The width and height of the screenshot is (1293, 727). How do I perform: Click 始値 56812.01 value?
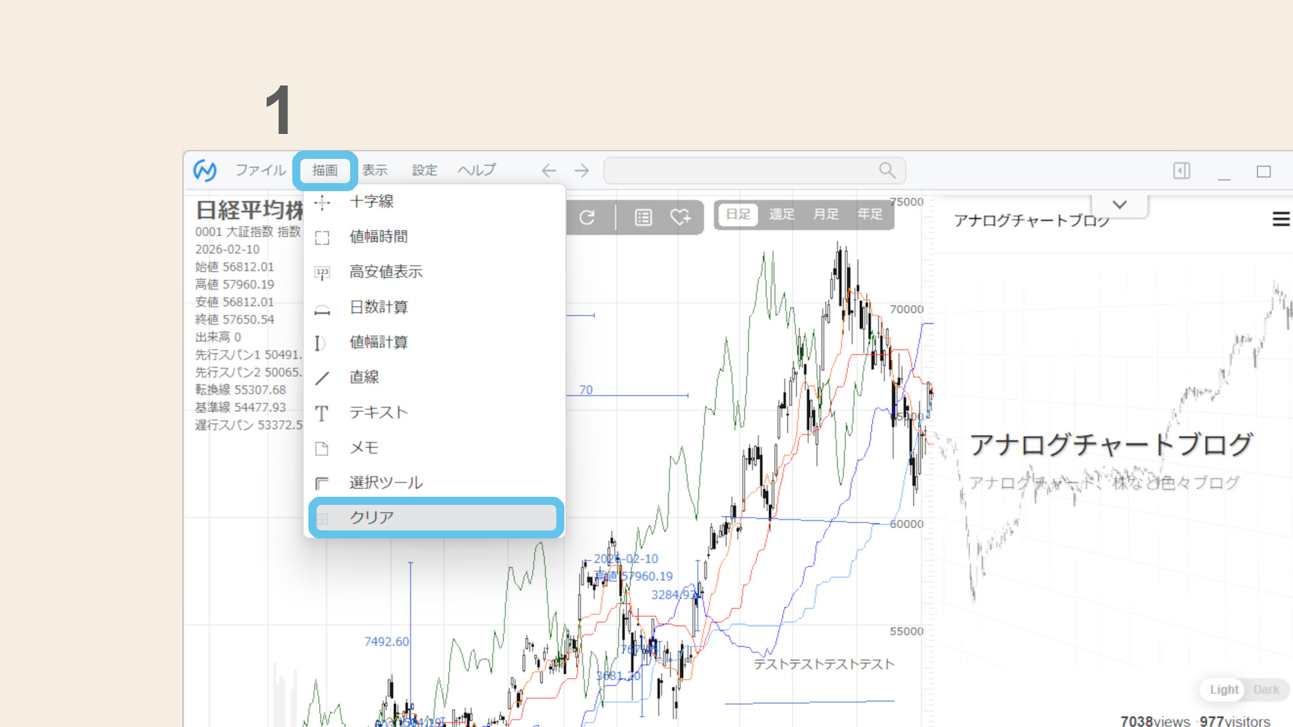(x=235, y=267)
